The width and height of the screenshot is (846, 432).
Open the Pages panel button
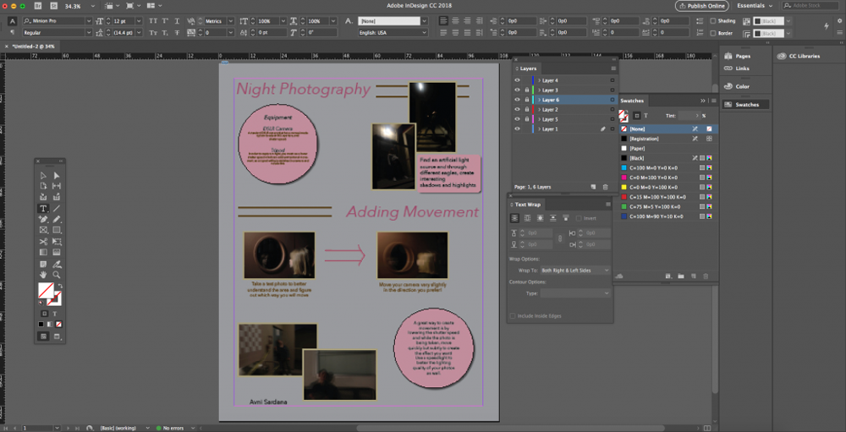(743, 56)
